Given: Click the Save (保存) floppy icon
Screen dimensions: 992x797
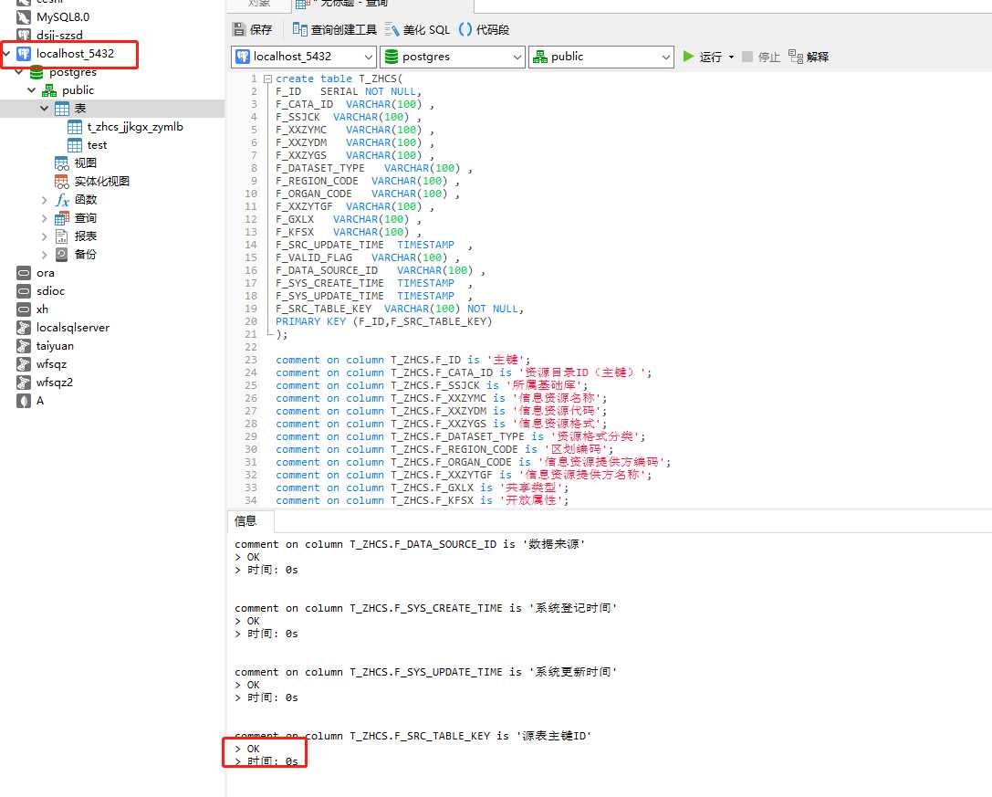Looking at the screenshot, I should 238,30.
